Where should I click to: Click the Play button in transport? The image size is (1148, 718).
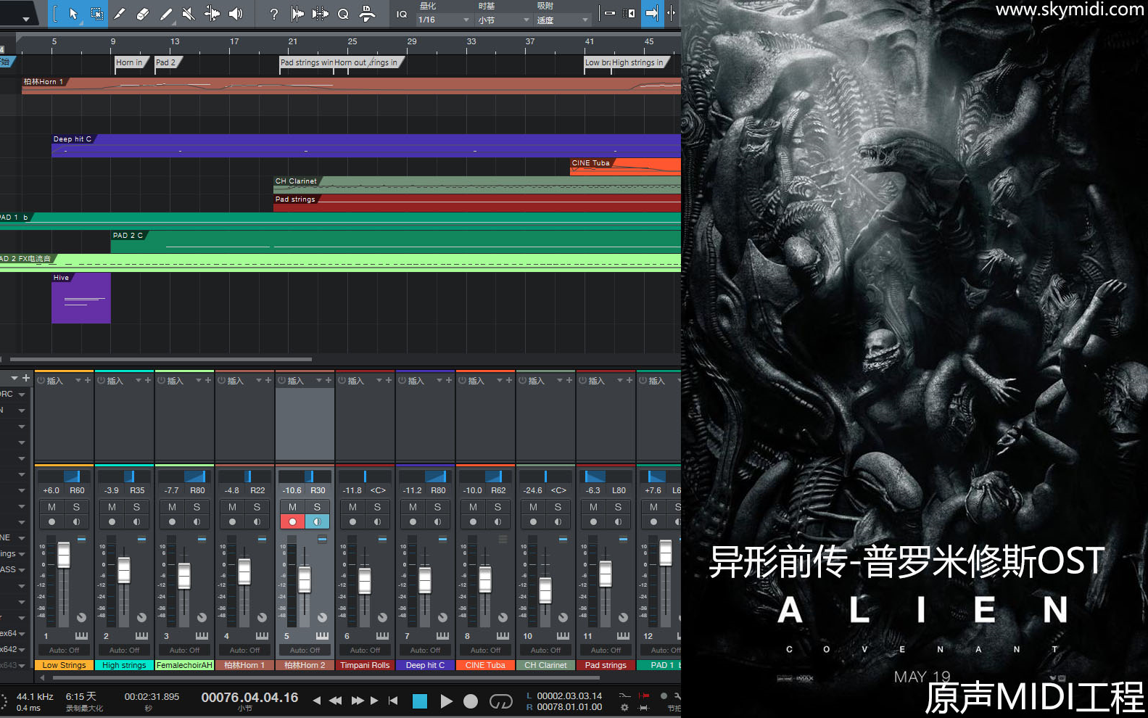[x=446, y=701]
